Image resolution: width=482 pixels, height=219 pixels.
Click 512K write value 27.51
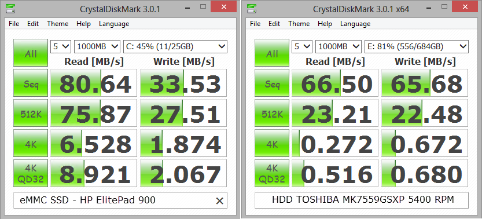pos(183,113)
